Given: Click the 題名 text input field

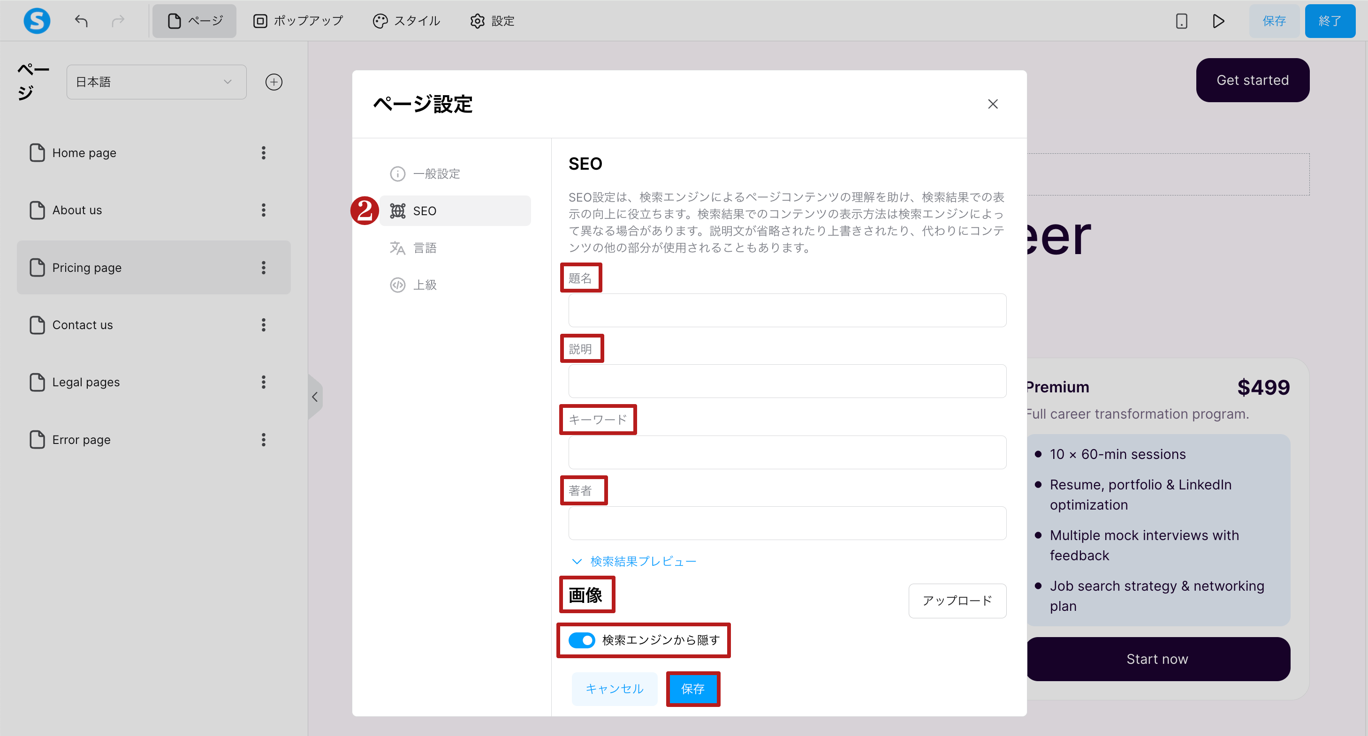Looking at the screenshot, I should pyautogui.click(x=786, y=310).
